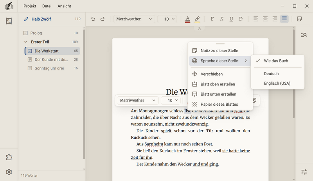Collapse the Erster Teil chevron

click(26, 42)
